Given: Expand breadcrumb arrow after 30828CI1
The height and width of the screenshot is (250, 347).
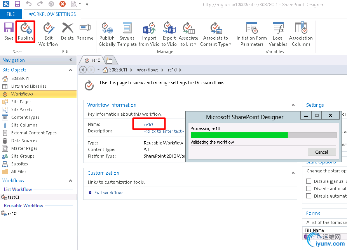Looking at the screenshot, I should pos(131,70).
